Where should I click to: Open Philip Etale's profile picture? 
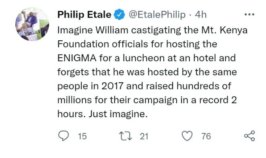(32, 24)
